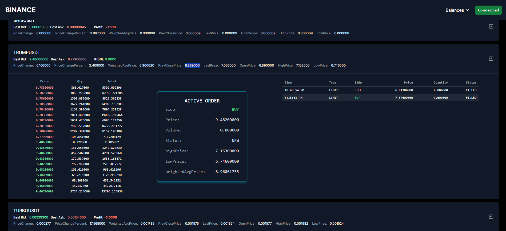Click the order book Qty column header
Screen dimensions: 506x231
(80, 81)
